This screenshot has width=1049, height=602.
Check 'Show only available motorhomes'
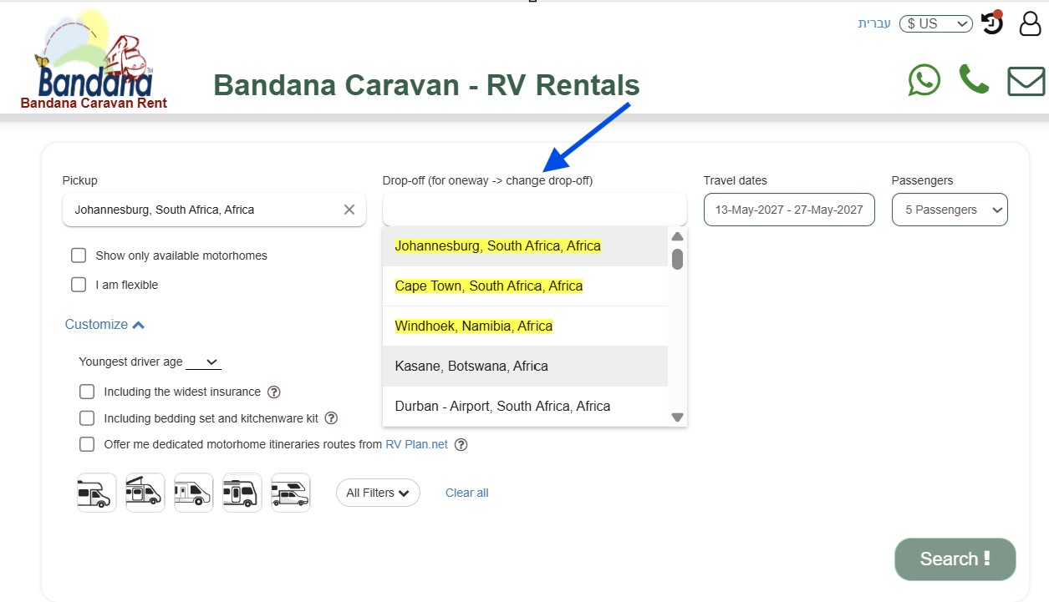click(x=79, y=255)
